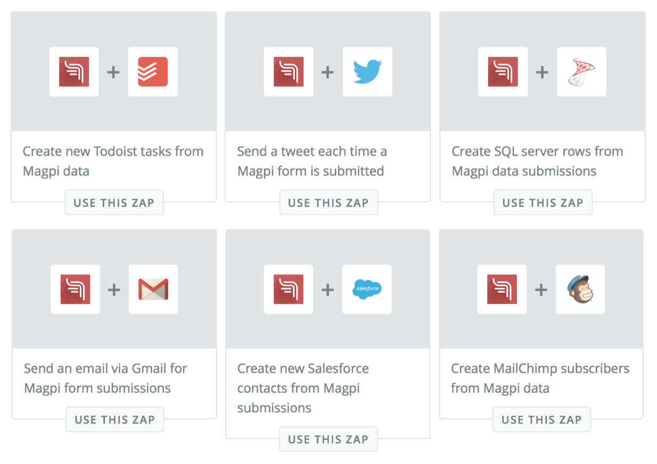The height and width of the screenshot is (464, 657).
Task: Open 'Create new Todoist tasks from Magpi data'
Action: click(x=113, y=161)
